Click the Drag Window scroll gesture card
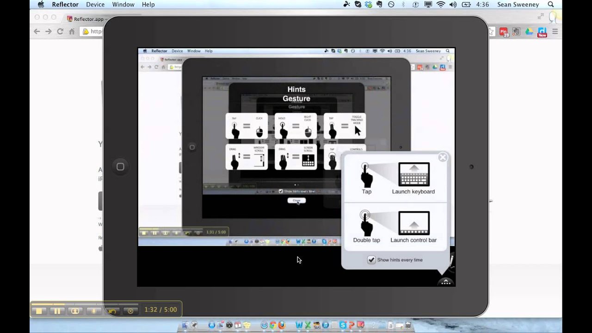This screenshot has height=333, width=592. [x=247, y=157]
